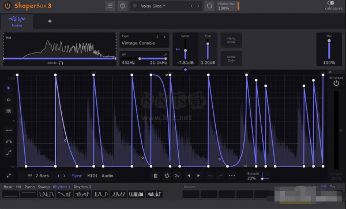Open the 2 Bars length menu

pos(39,176)
